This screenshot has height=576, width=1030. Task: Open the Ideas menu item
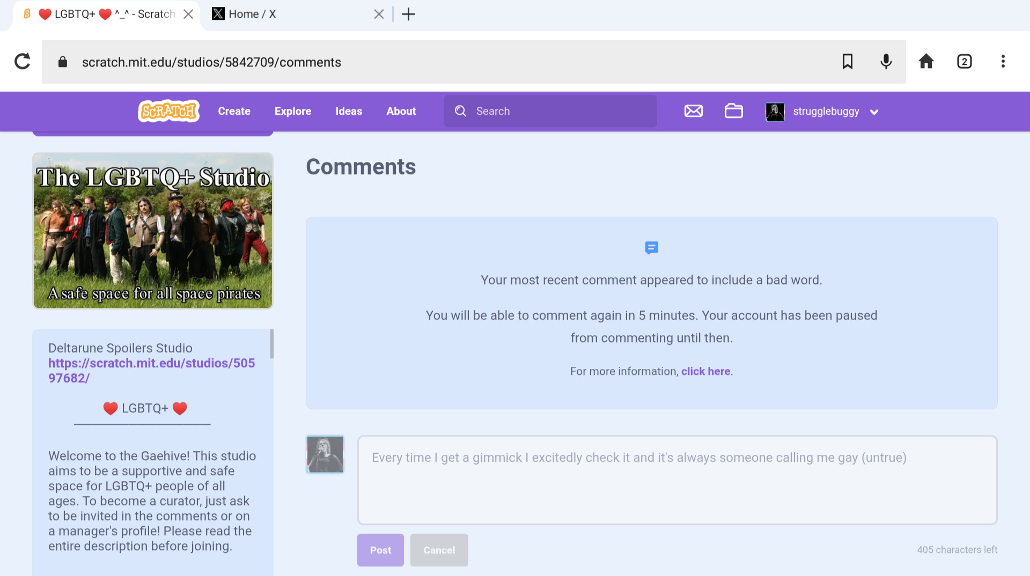pyautogui.click(x=349, y=111)
